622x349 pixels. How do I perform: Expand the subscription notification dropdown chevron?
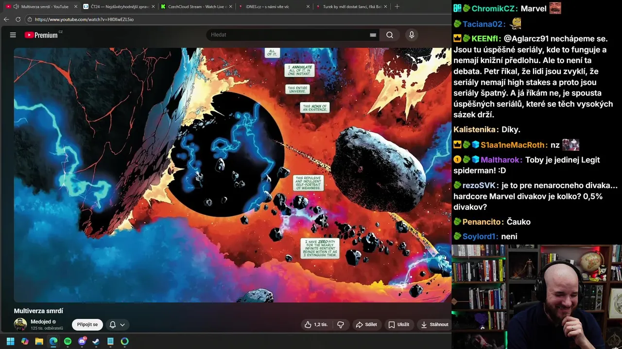[122, 325]
